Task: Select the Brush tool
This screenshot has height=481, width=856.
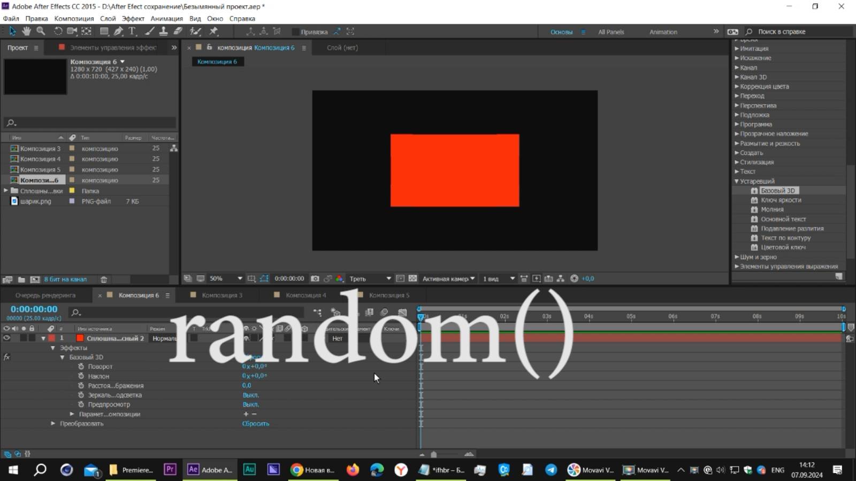Action: click(150, 32)
